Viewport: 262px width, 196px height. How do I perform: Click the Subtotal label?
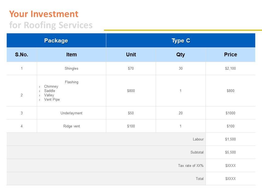point(197,152)
